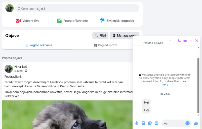Attach a photo in chat
Screen dimensions: 202x129
[x=143, y=123]
